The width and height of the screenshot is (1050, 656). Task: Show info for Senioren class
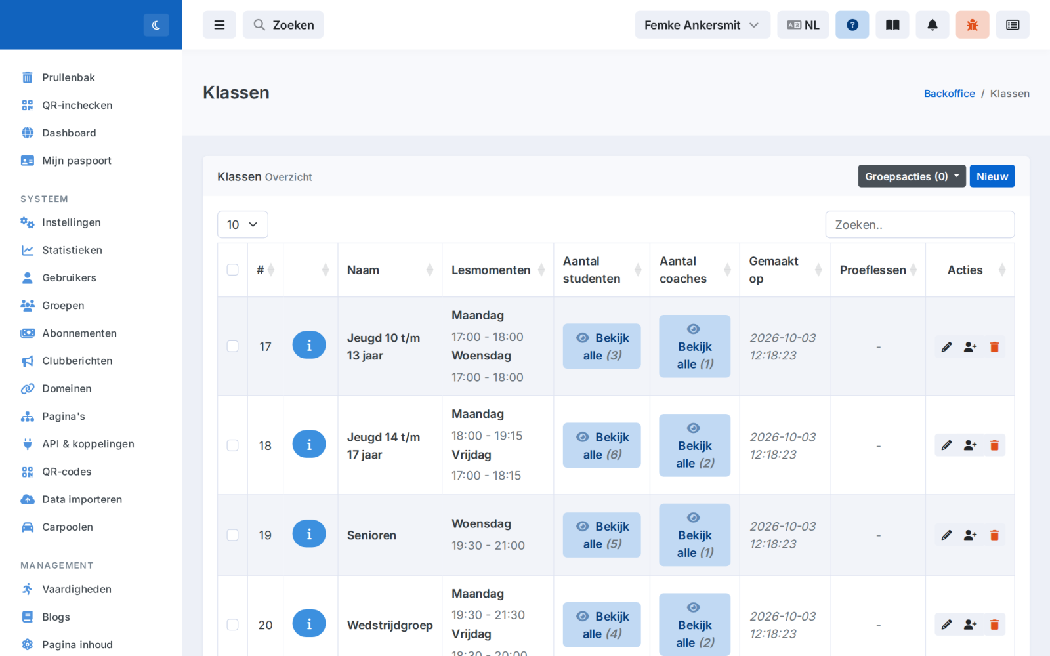309,534
